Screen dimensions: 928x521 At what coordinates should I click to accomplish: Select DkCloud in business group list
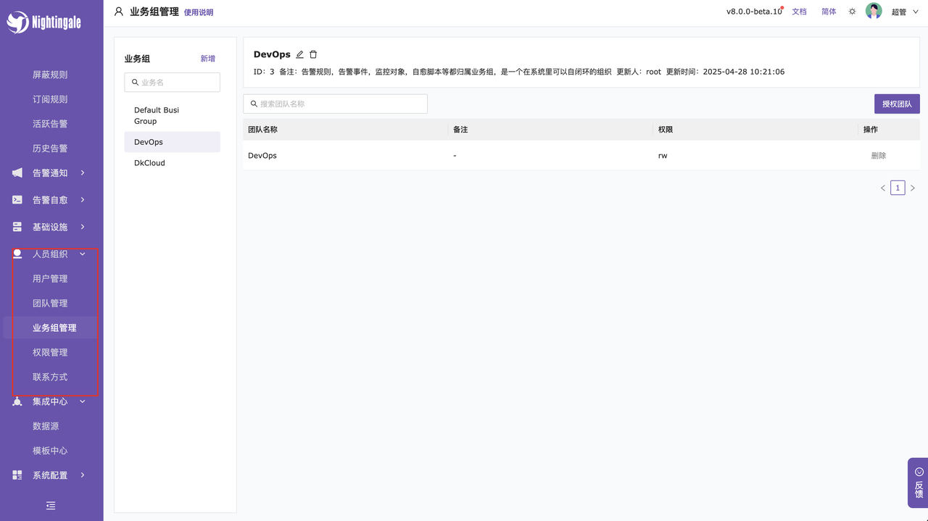[149, 163]
